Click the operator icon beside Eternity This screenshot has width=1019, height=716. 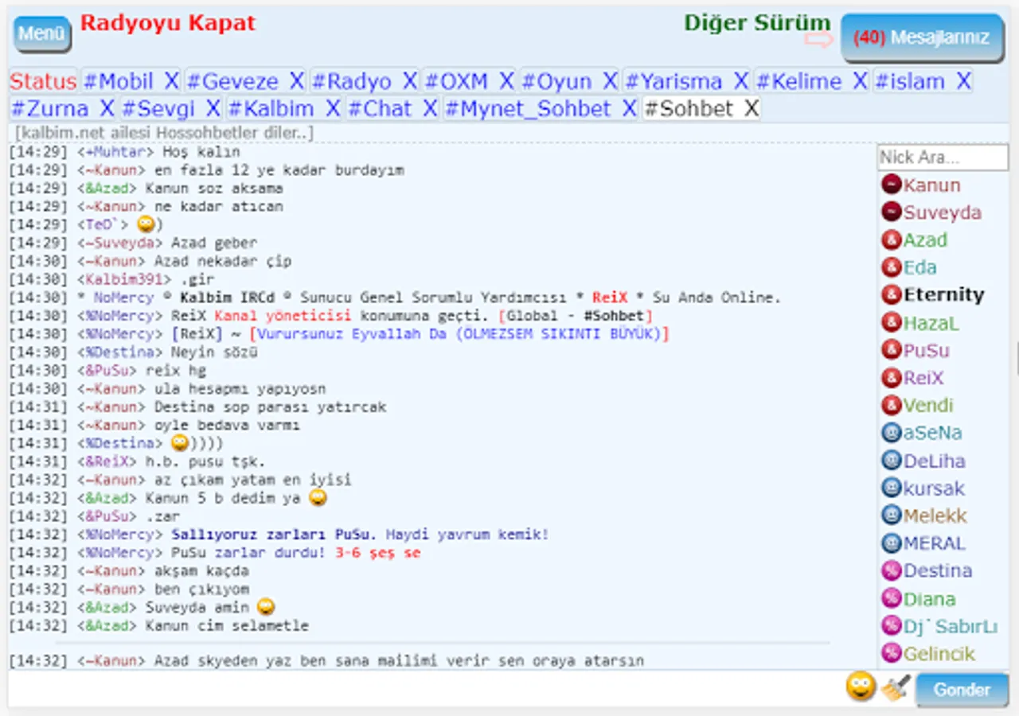(x=891, y=295)
